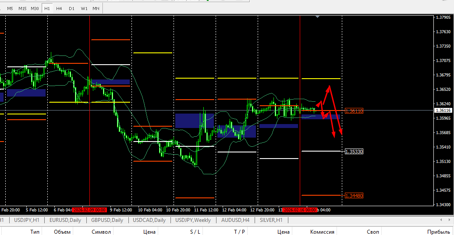Choose the W1 weekly timeframe
The width and height of the screenshot is (454, 235).
(84, 8)
